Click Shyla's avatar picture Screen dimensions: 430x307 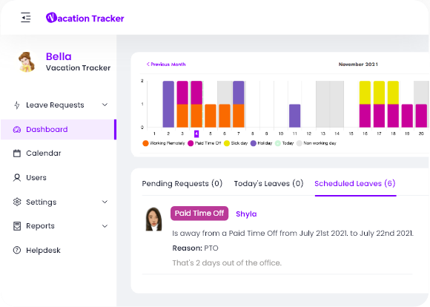click(153, 219)
